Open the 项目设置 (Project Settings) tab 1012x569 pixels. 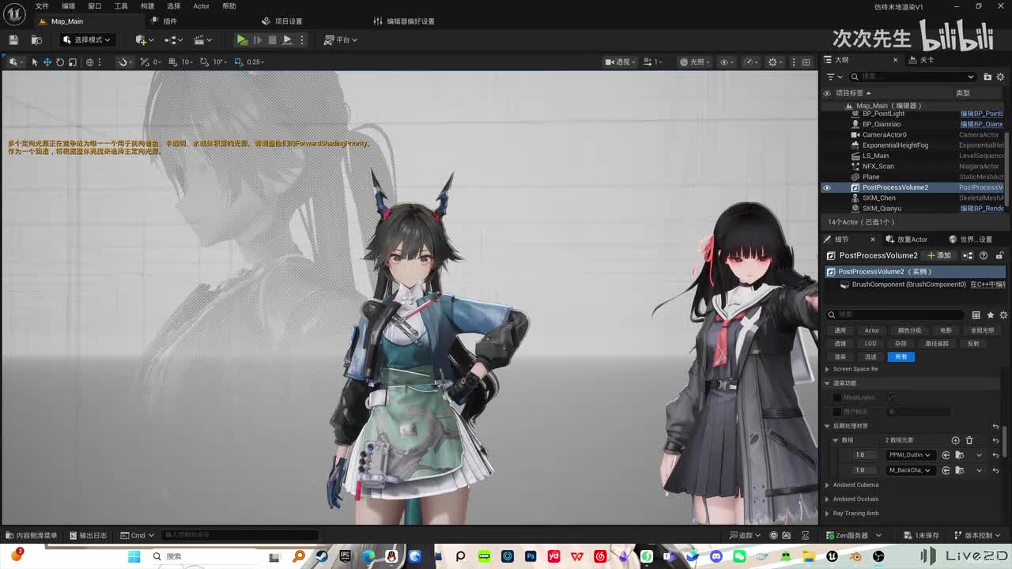coord(282,21)
